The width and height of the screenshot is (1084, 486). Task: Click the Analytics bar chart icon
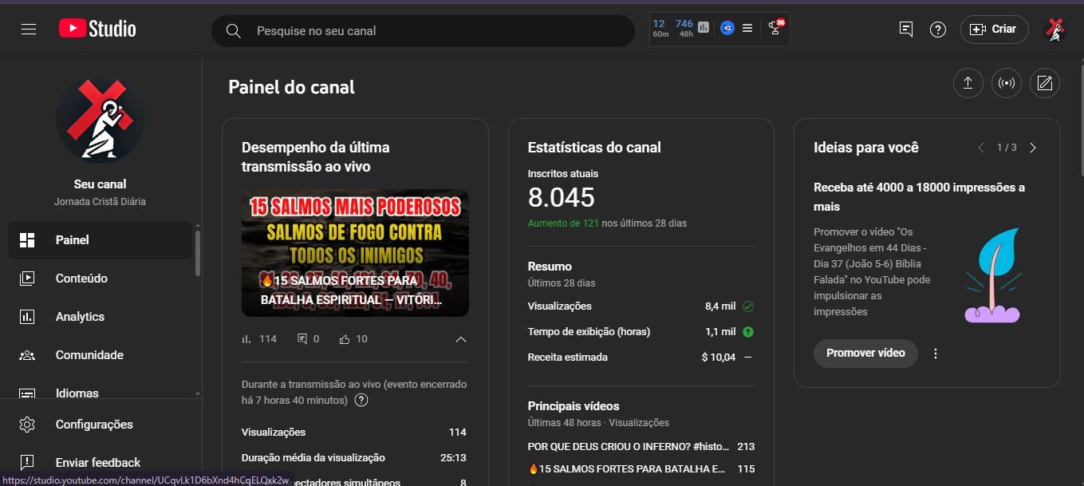tap(27, 317)
